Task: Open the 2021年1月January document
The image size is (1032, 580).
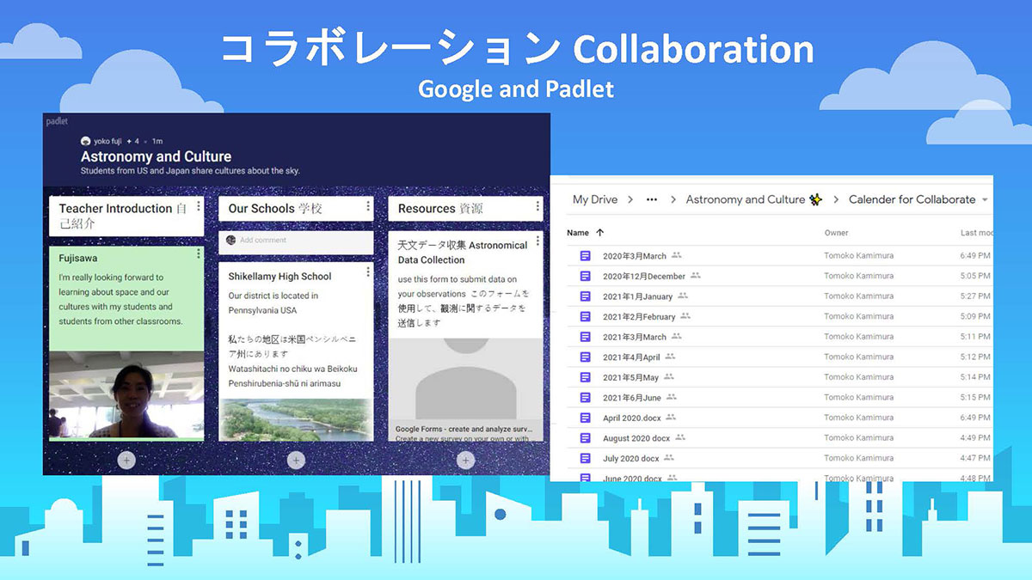Action: (638, 296)
